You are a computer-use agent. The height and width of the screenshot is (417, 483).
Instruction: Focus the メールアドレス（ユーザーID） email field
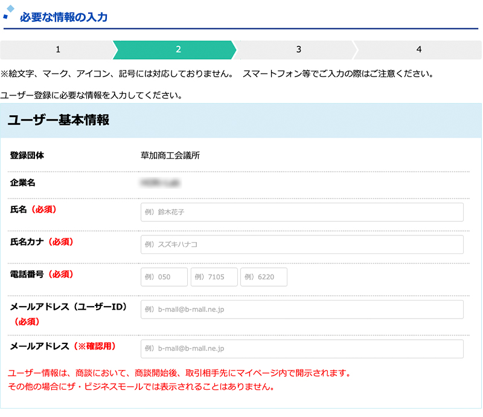(x=302, y=310)
